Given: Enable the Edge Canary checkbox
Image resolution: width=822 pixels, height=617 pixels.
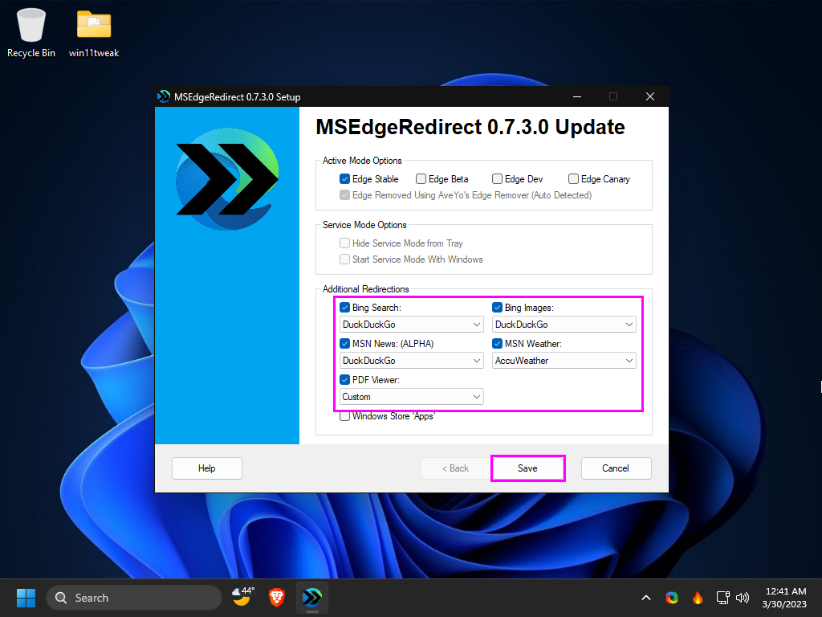Looking at the screenshot, I should point(573,179).
